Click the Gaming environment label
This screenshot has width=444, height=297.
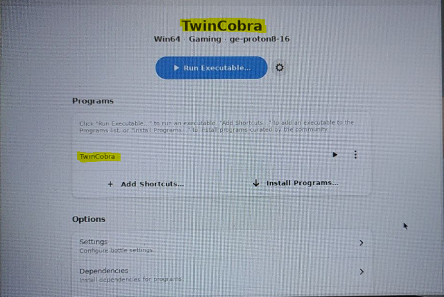pyautogui.click(x=205, y=39)
